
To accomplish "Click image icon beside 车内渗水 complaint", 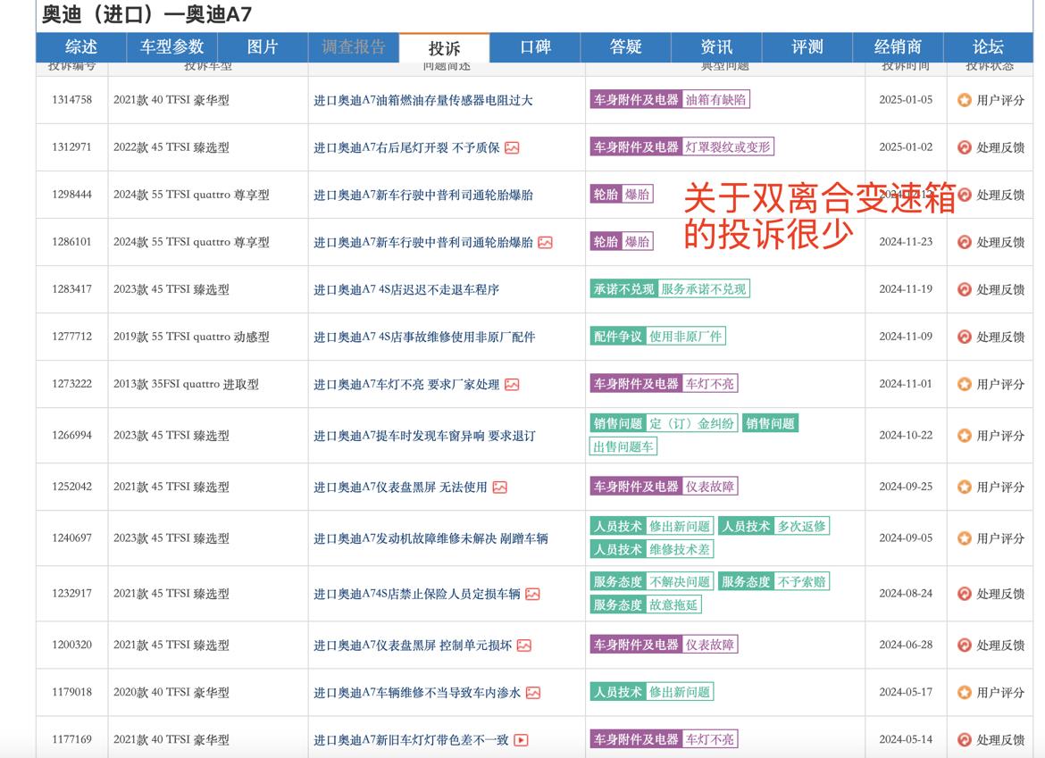I will click(533, 692).
